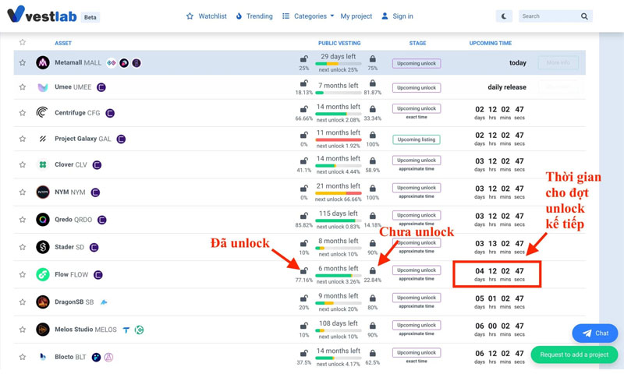
Task: Click the Clover logo icon
Action: click(x=43, y=164)
